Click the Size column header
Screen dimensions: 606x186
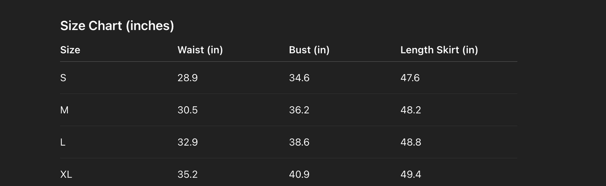coord(70,50)
